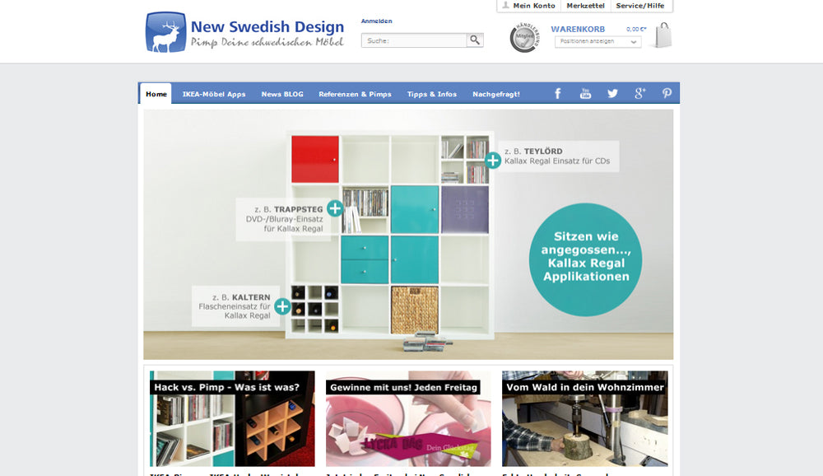Click the Merkzettel link
This screenshot has height=476, width=823.
coord(586,6)
